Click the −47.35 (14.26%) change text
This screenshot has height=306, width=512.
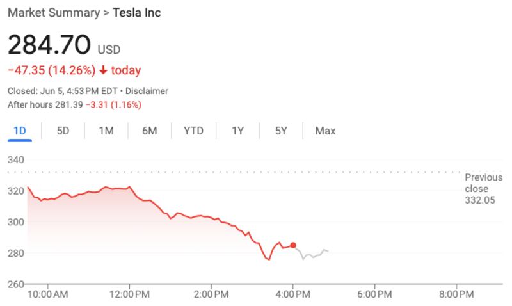[x=52, y=70]
